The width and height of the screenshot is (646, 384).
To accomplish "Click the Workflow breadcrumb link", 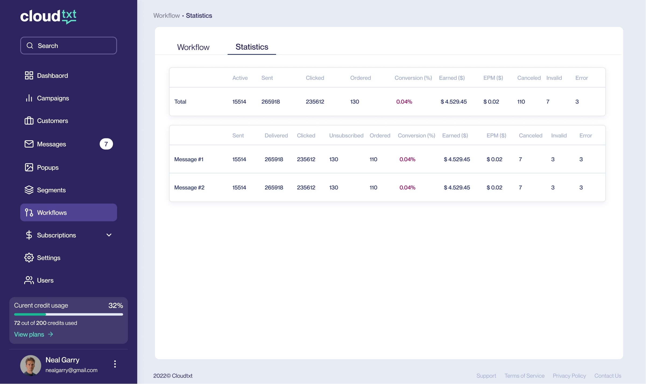I will pyautogui.click(x=167, y=16).
